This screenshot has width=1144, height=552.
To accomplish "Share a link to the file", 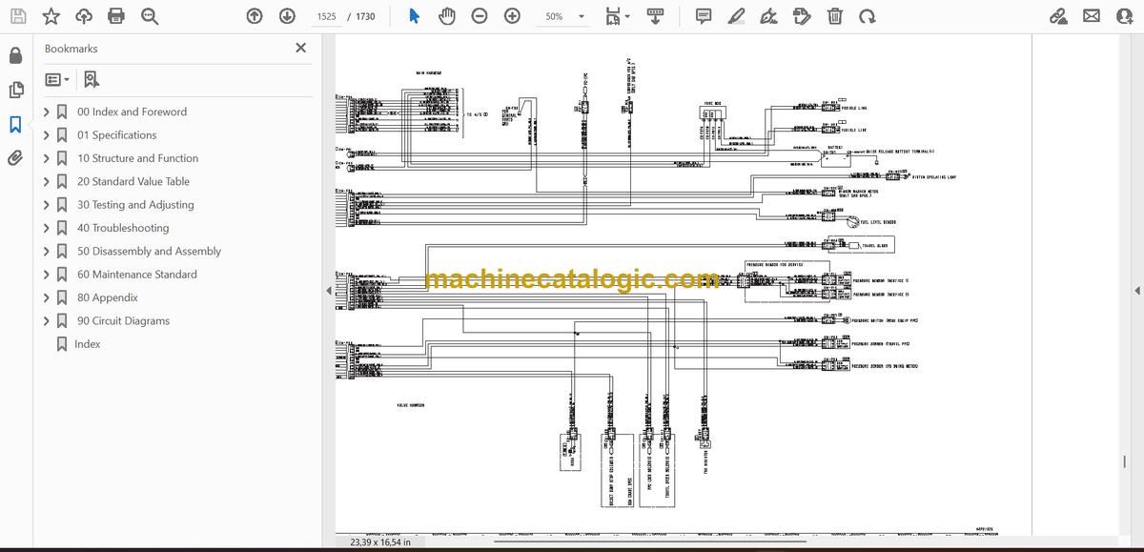I will pyautogui.click(x=1058, y=16).
